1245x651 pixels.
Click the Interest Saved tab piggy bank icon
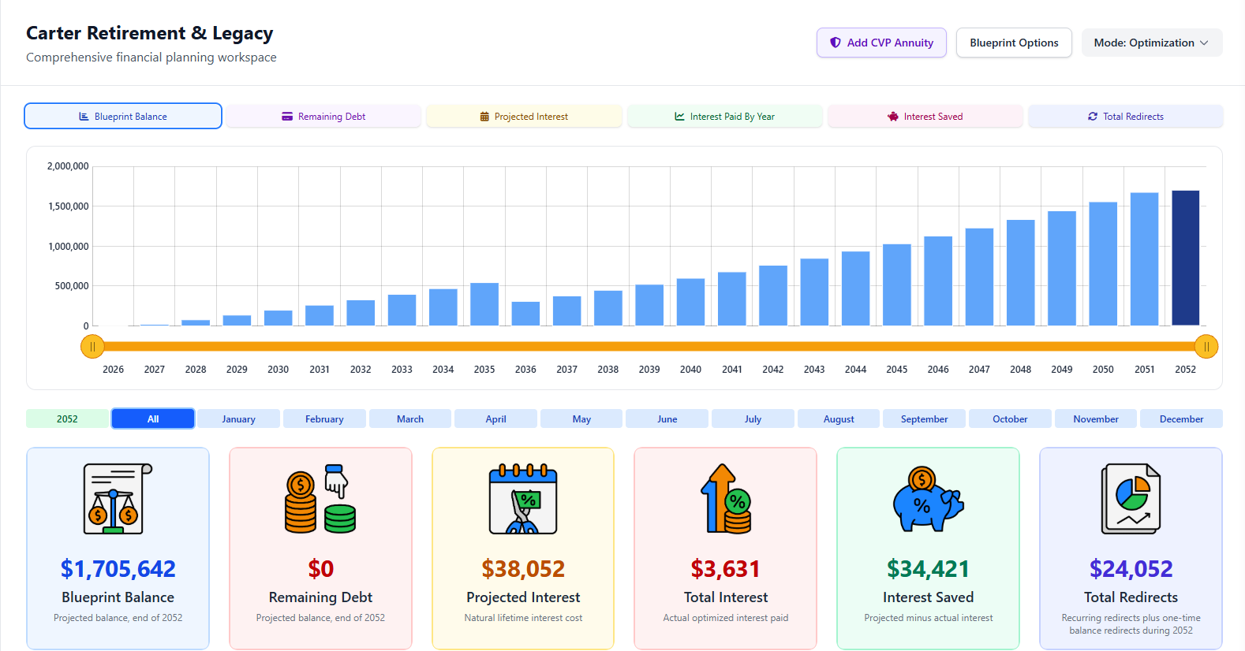click(x=893, y=117)
